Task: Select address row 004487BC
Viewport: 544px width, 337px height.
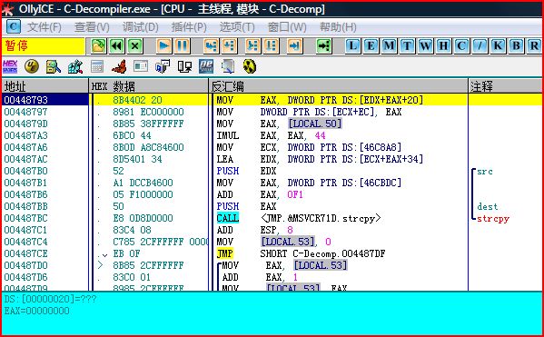Action: (26, 218)
